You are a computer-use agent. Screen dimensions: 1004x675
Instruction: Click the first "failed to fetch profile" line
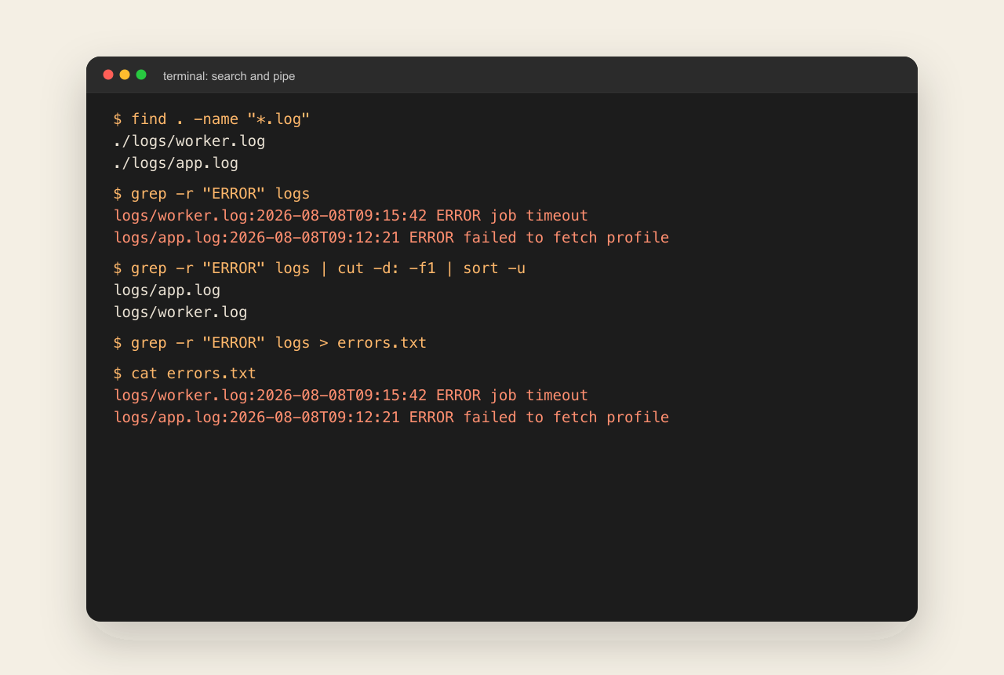391,238
